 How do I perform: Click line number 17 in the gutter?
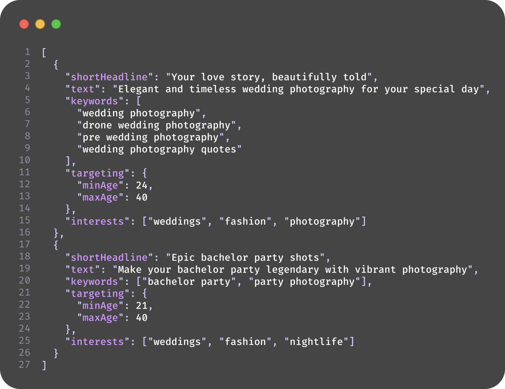(24, 244)
